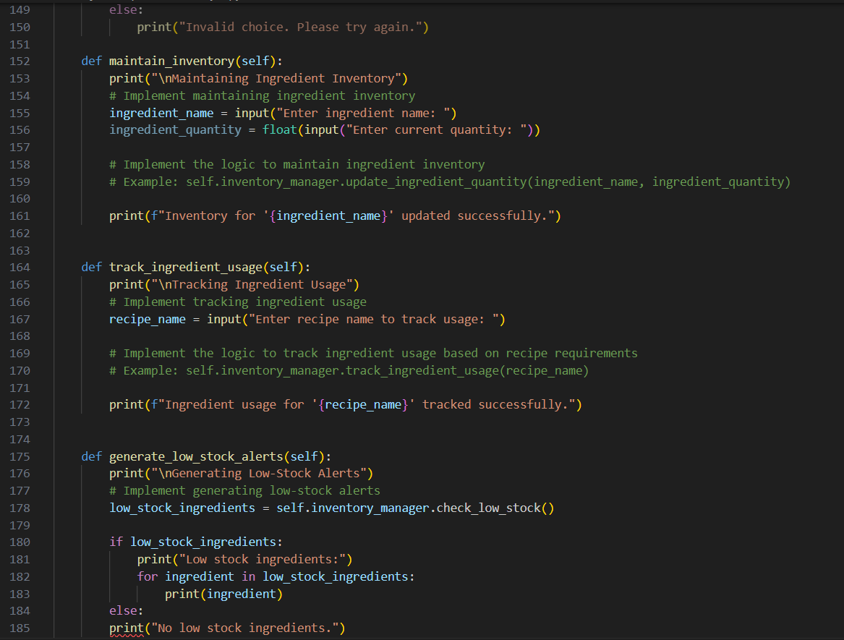Click track_ingredient_usage(recipe_name) in line 170 comment
The width and height of the screenshot is (844, 640).
pos(467,371)
